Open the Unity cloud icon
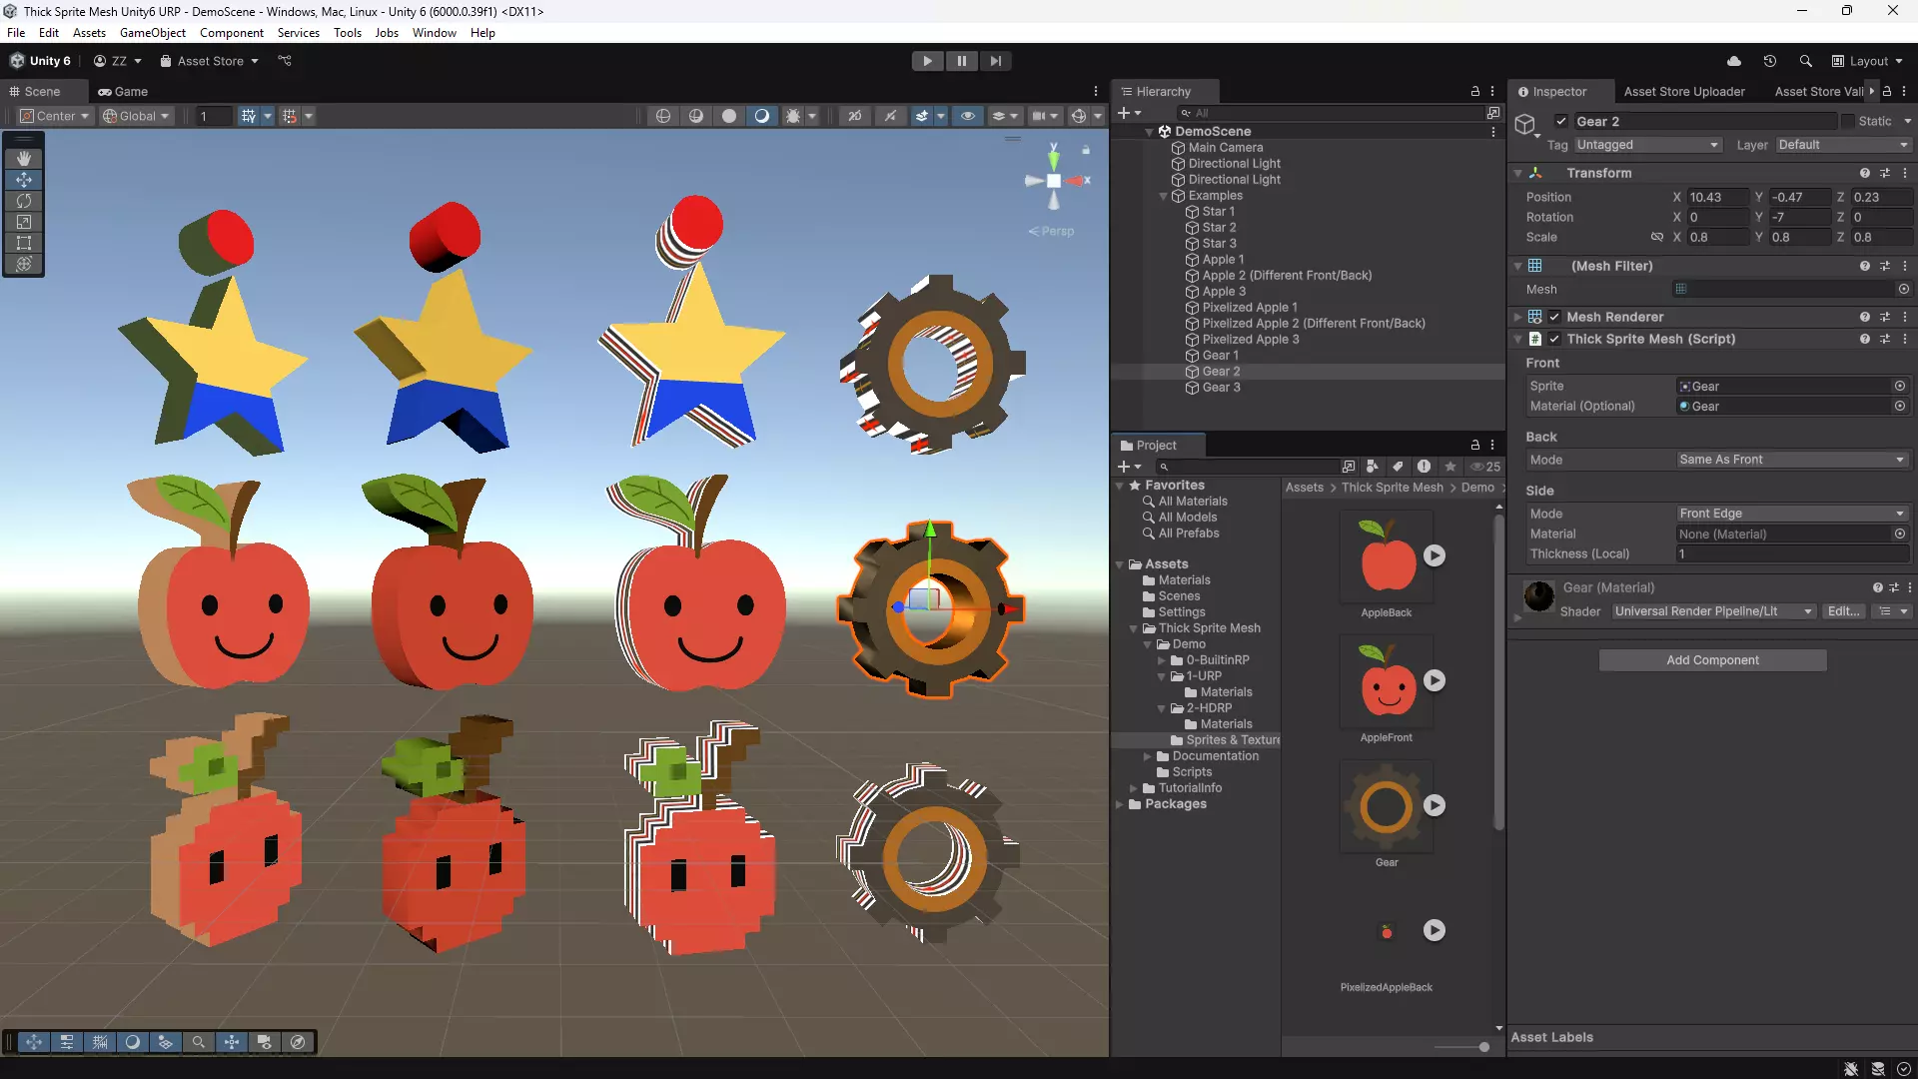This screenshot has height=1079, width=1918. pyautogui.click(x=1734, y=61)
